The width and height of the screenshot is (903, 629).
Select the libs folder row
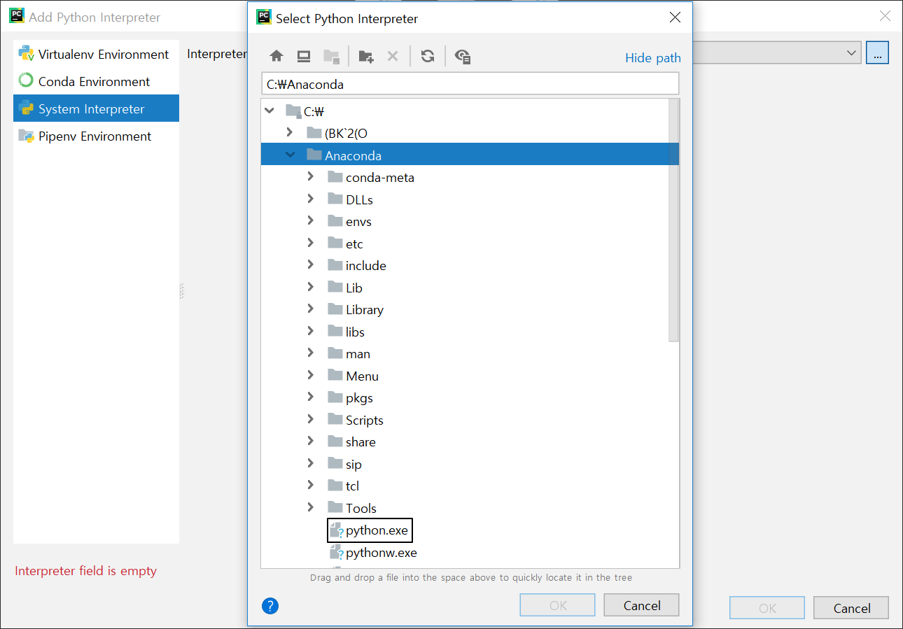pos(465,332)
